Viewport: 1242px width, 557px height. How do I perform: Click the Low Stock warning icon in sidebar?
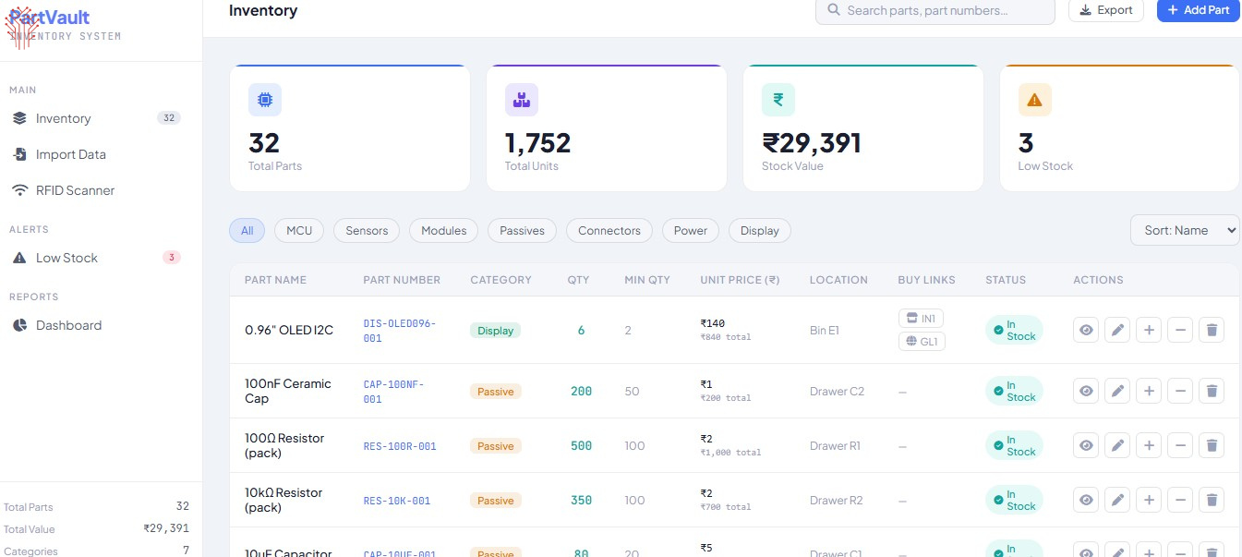point(19,258)
